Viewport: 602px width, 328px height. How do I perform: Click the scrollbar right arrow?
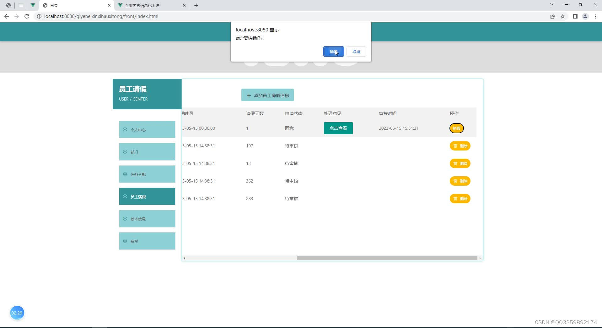[480, 258]
